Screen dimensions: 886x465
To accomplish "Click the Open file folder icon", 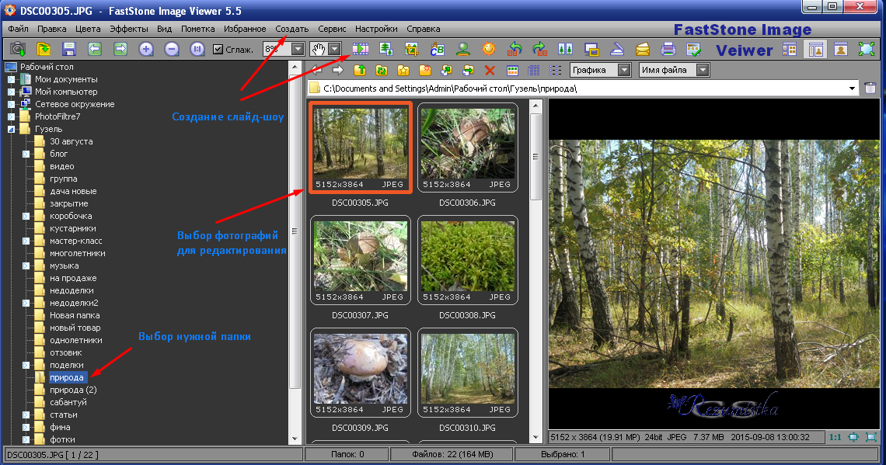I will [x=44, y=49].
